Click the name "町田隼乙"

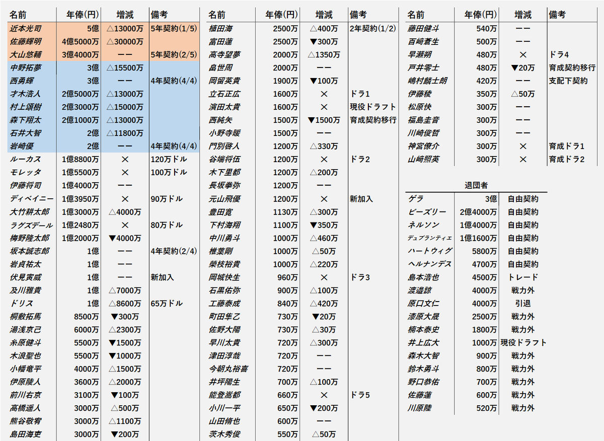225,317
